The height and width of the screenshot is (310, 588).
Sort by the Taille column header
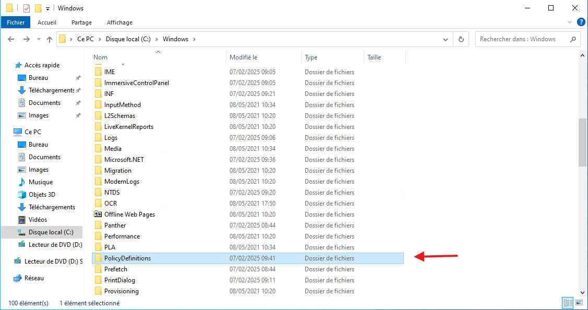[x=374, y=57]
